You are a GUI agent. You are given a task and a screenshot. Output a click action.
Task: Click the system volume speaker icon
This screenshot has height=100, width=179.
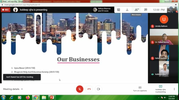point(165,98)
